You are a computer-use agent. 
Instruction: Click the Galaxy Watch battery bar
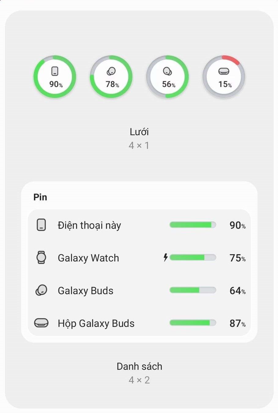[x=193, y=257]
